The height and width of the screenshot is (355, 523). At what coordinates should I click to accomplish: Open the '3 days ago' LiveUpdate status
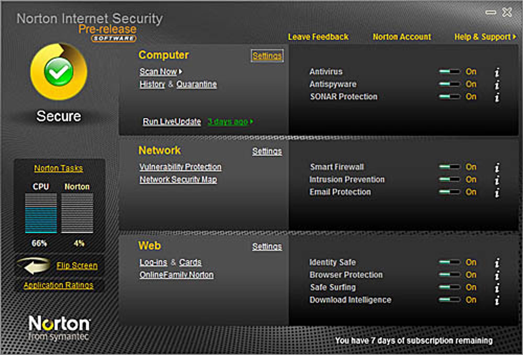tap(230, 122)
